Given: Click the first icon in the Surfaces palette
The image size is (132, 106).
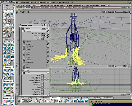Looking at the screenshot, I should click(5, 70).
